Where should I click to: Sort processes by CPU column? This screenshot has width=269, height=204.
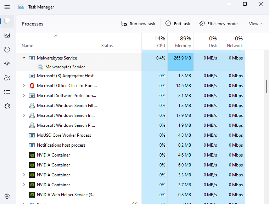click(x=155, y=42)
